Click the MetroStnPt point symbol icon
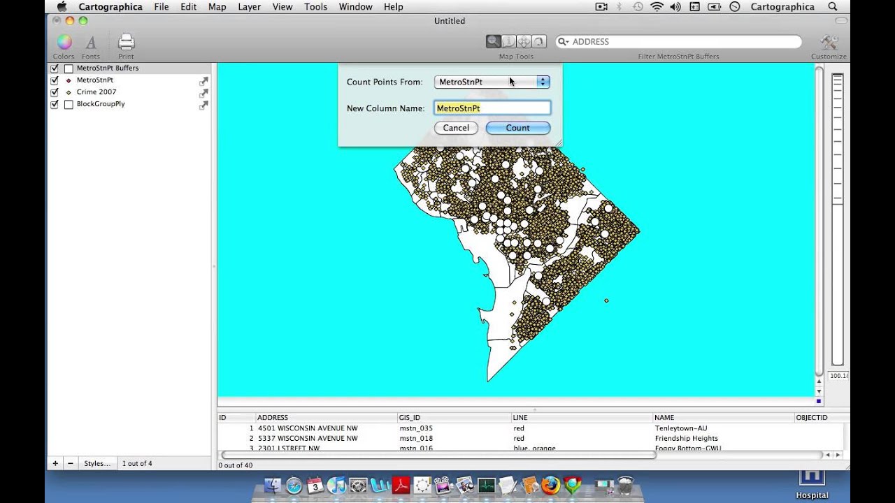The image size is (895, 503). click(x=69, y=80)
